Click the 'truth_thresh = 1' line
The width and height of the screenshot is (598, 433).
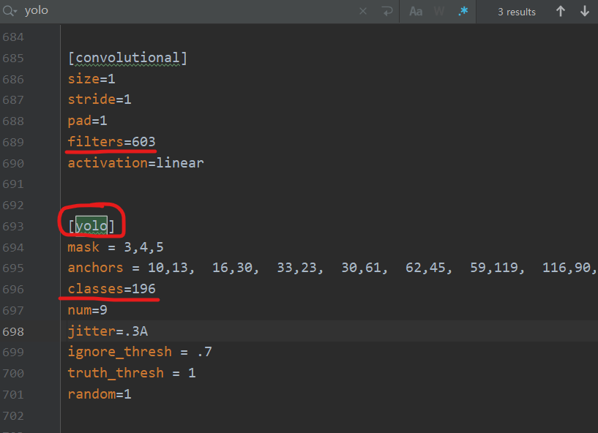[x=132, y=373]
